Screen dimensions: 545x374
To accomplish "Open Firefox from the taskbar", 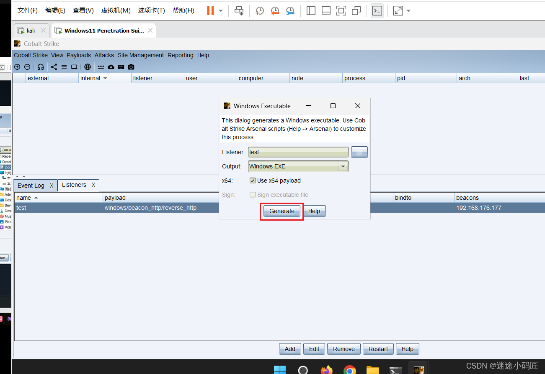I will coord(326,370).
